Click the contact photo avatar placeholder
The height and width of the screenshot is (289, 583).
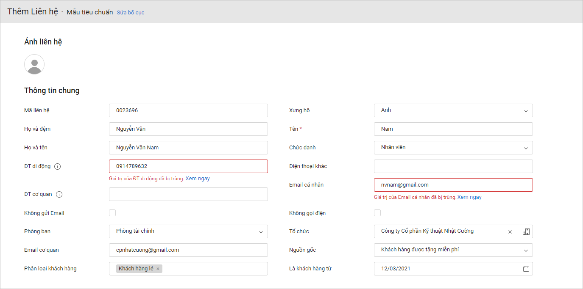pos(34,65)
